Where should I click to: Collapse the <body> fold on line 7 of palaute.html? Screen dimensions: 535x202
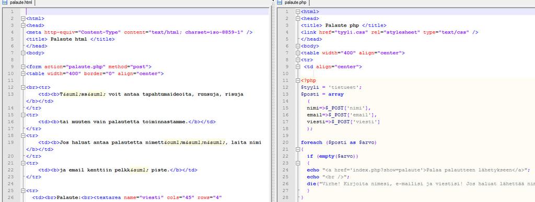point(23,53)
